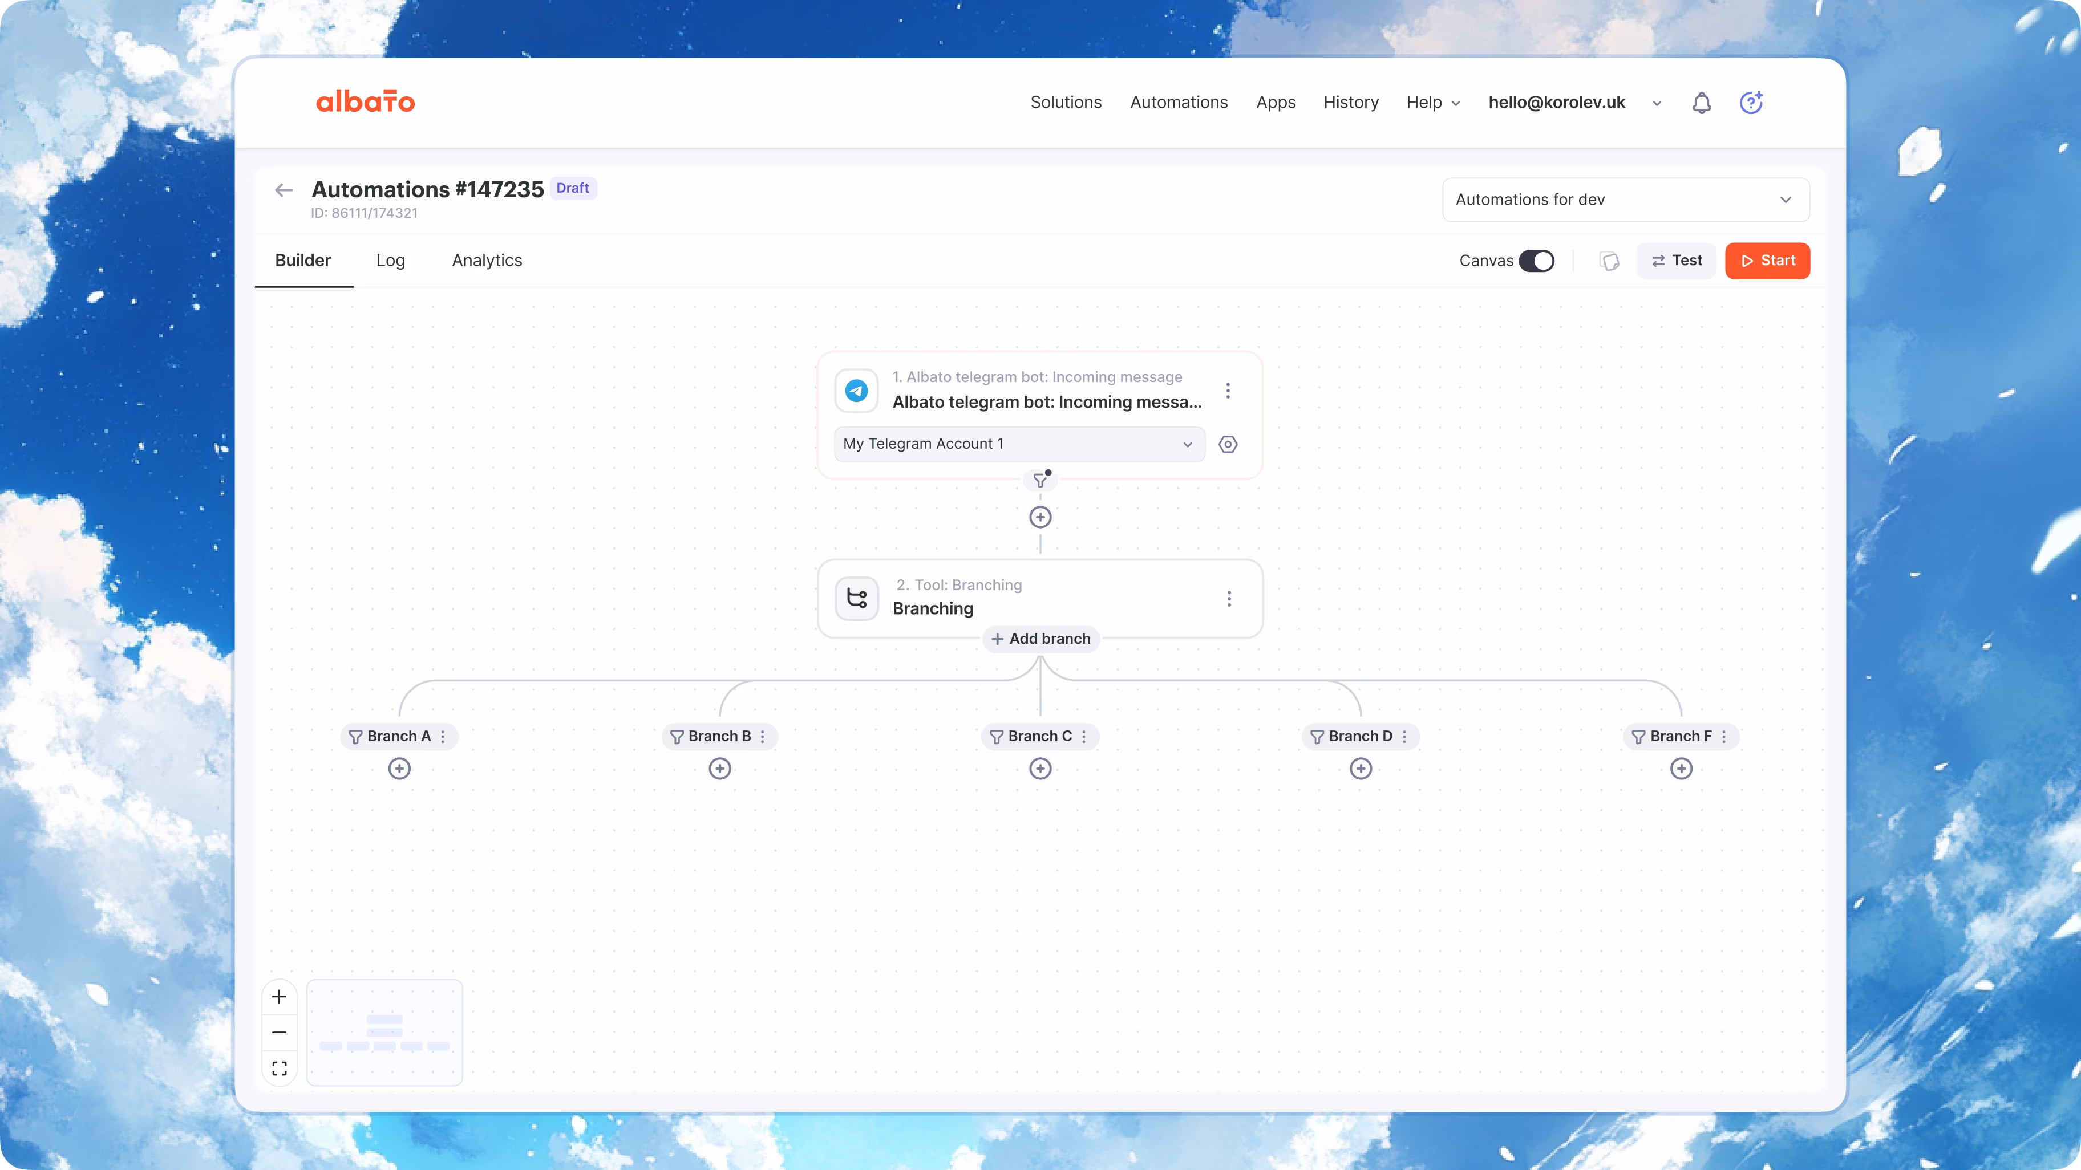Viewport: 2081px width, 1170px height.
Task: Zoom in on the canvas
Action: click(x=280, y=997)
